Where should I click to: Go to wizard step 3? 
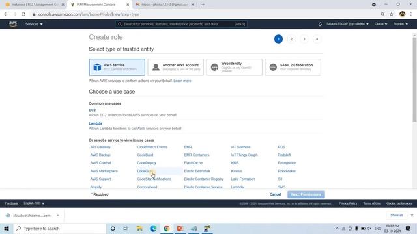pos(304,39)
